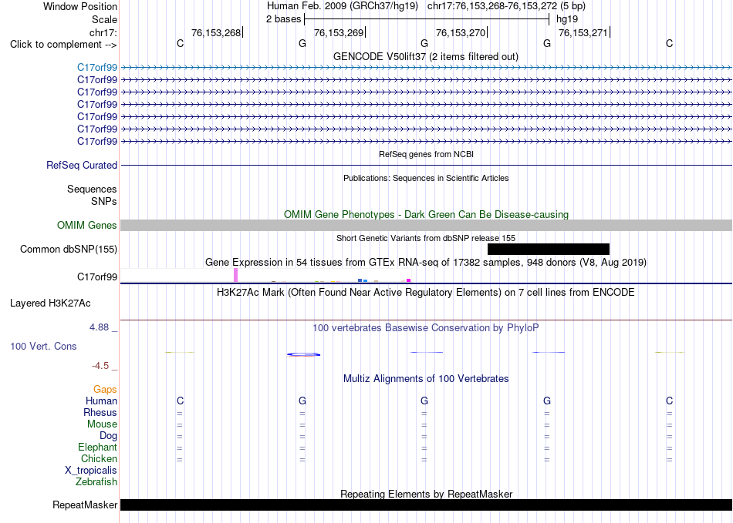Image resolution: width=733 pixels, height=523 pixels.
Task: Click the magenta GTEx bar at chart end
Action: 409,280
